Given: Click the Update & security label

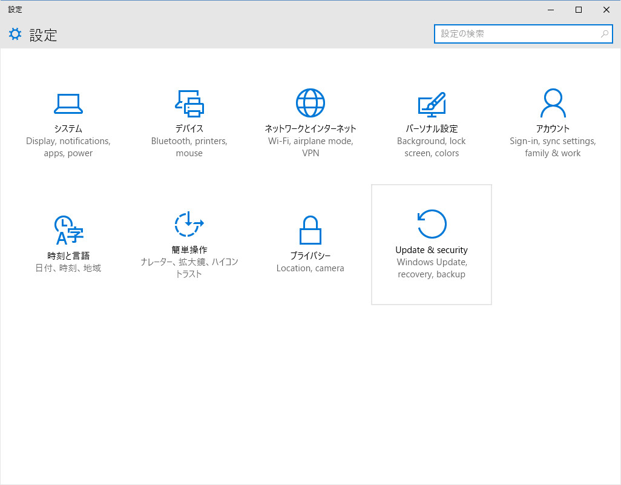Looking at the screenshot, I should click(x=432, y=250).
